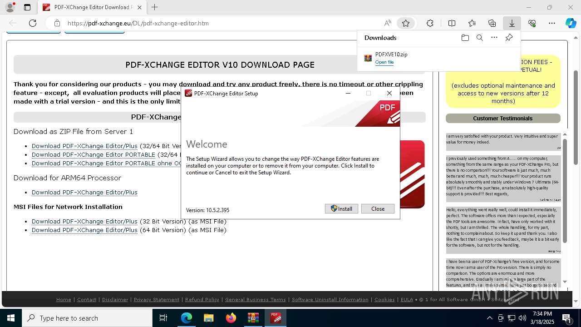Minimize the PDF-XChange Editor Setup dialog
This screenshot has width=581, height=327.
pyautogui.click(x=348, y=93)
